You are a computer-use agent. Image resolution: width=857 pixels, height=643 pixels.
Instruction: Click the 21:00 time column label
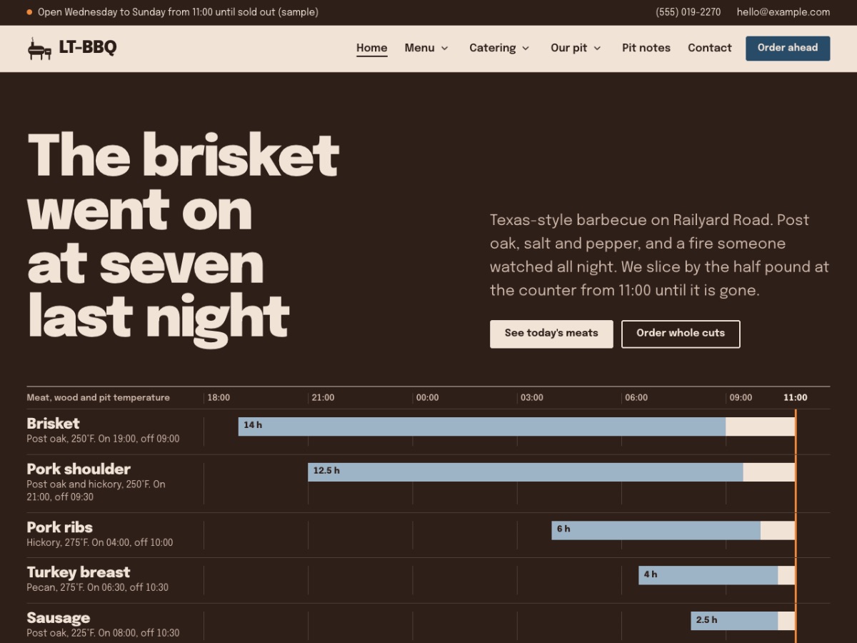[x=323, y=397]
